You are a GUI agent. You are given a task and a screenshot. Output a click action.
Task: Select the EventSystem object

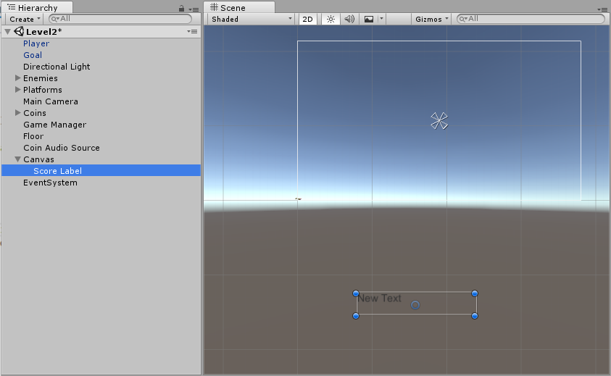[x=50, y=183]
